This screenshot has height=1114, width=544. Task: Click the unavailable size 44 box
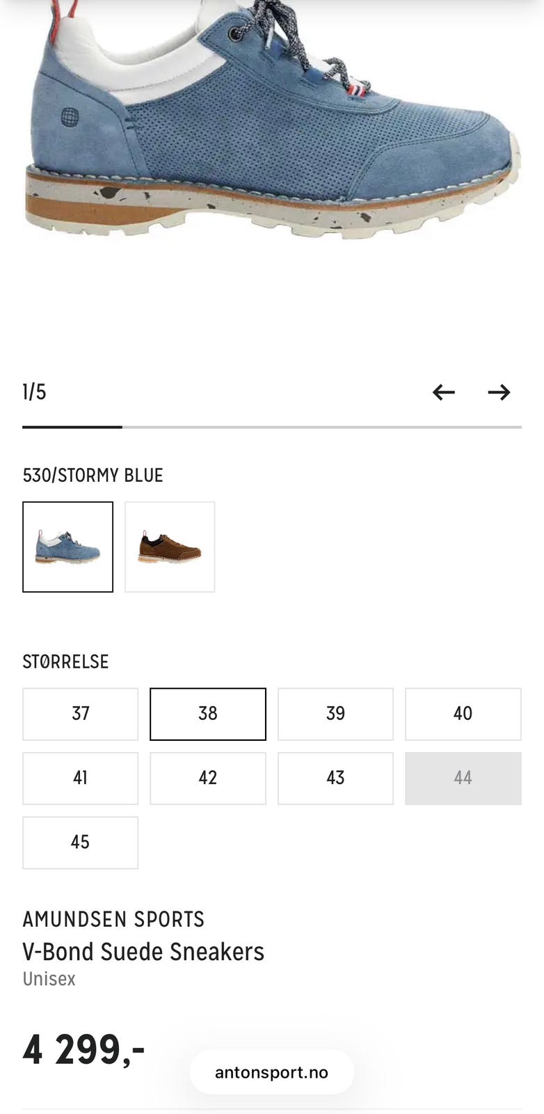463,778
